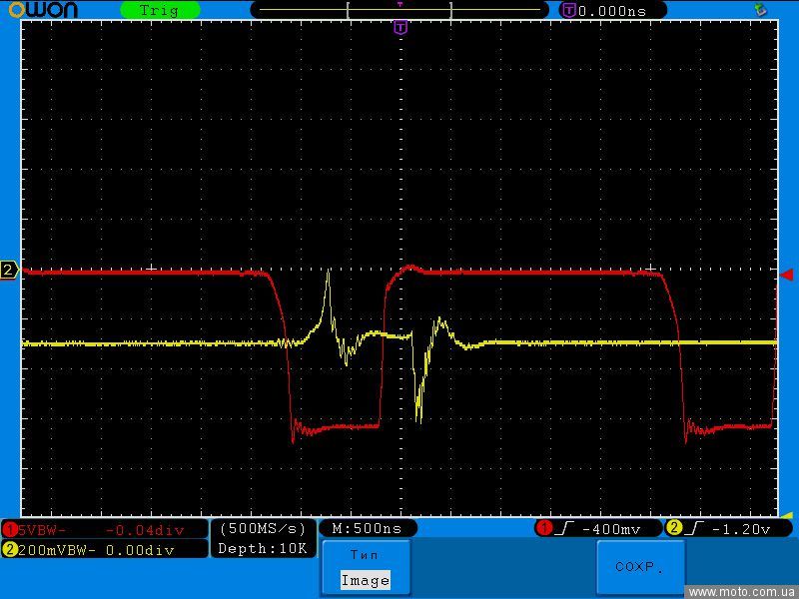Select the highlighted Image option
This screenshot has width=799, height=599.
click(365, 580)
